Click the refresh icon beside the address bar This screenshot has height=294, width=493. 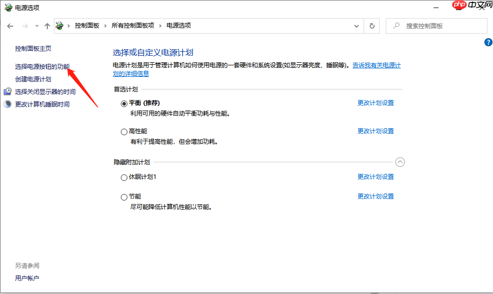371,25
